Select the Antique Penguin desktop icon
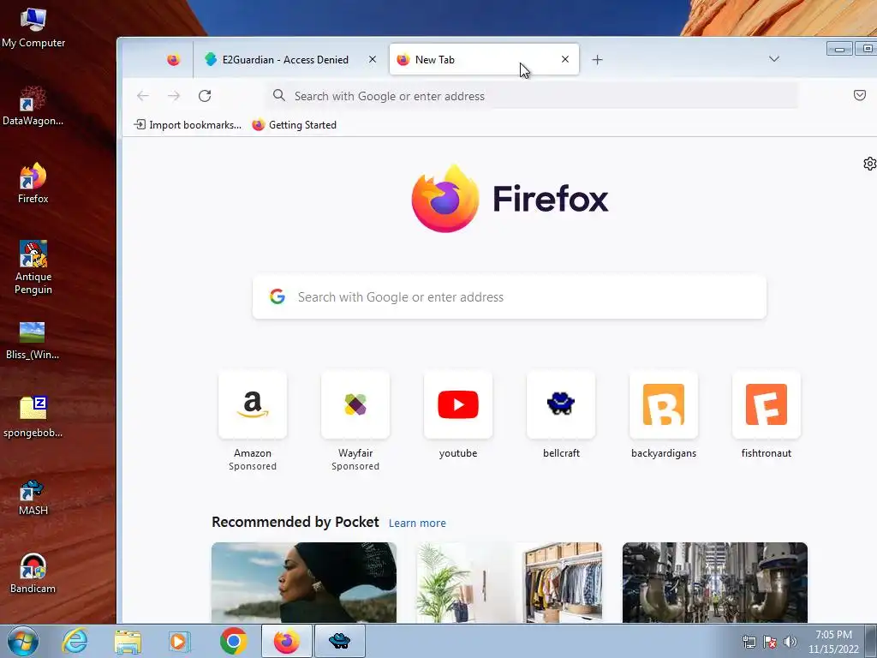Viewport: 877px width, 658px height. 33,267
